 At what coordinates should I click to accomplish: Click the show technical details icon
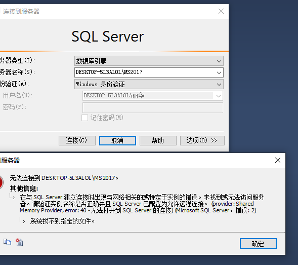(19, 242)
